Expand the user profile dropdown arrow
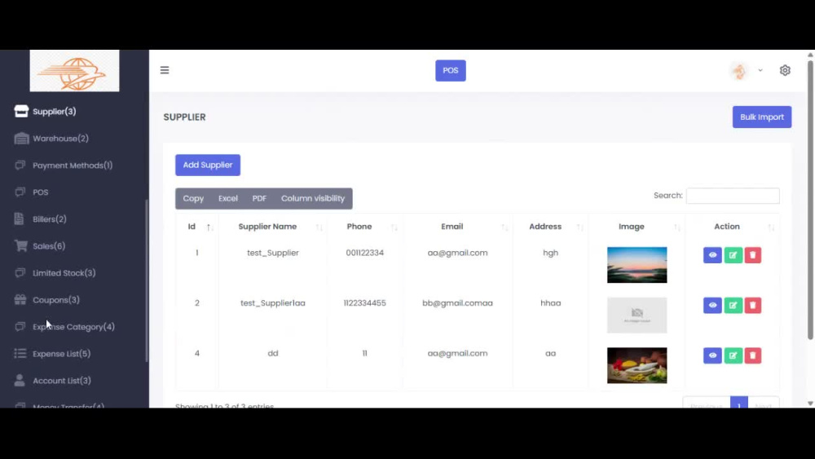The height and width of the screenshot is (459, 815). (760, 70)
